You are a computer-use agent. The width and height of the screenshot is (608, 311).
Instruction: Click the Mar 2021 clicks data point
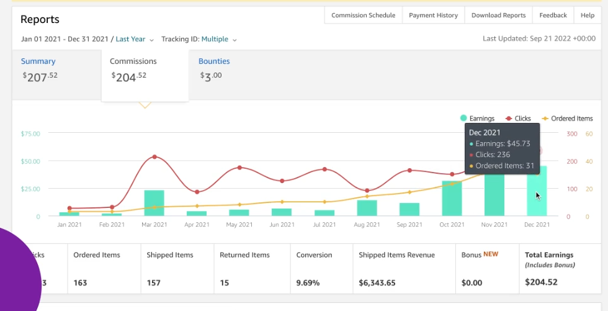[154, 157]
